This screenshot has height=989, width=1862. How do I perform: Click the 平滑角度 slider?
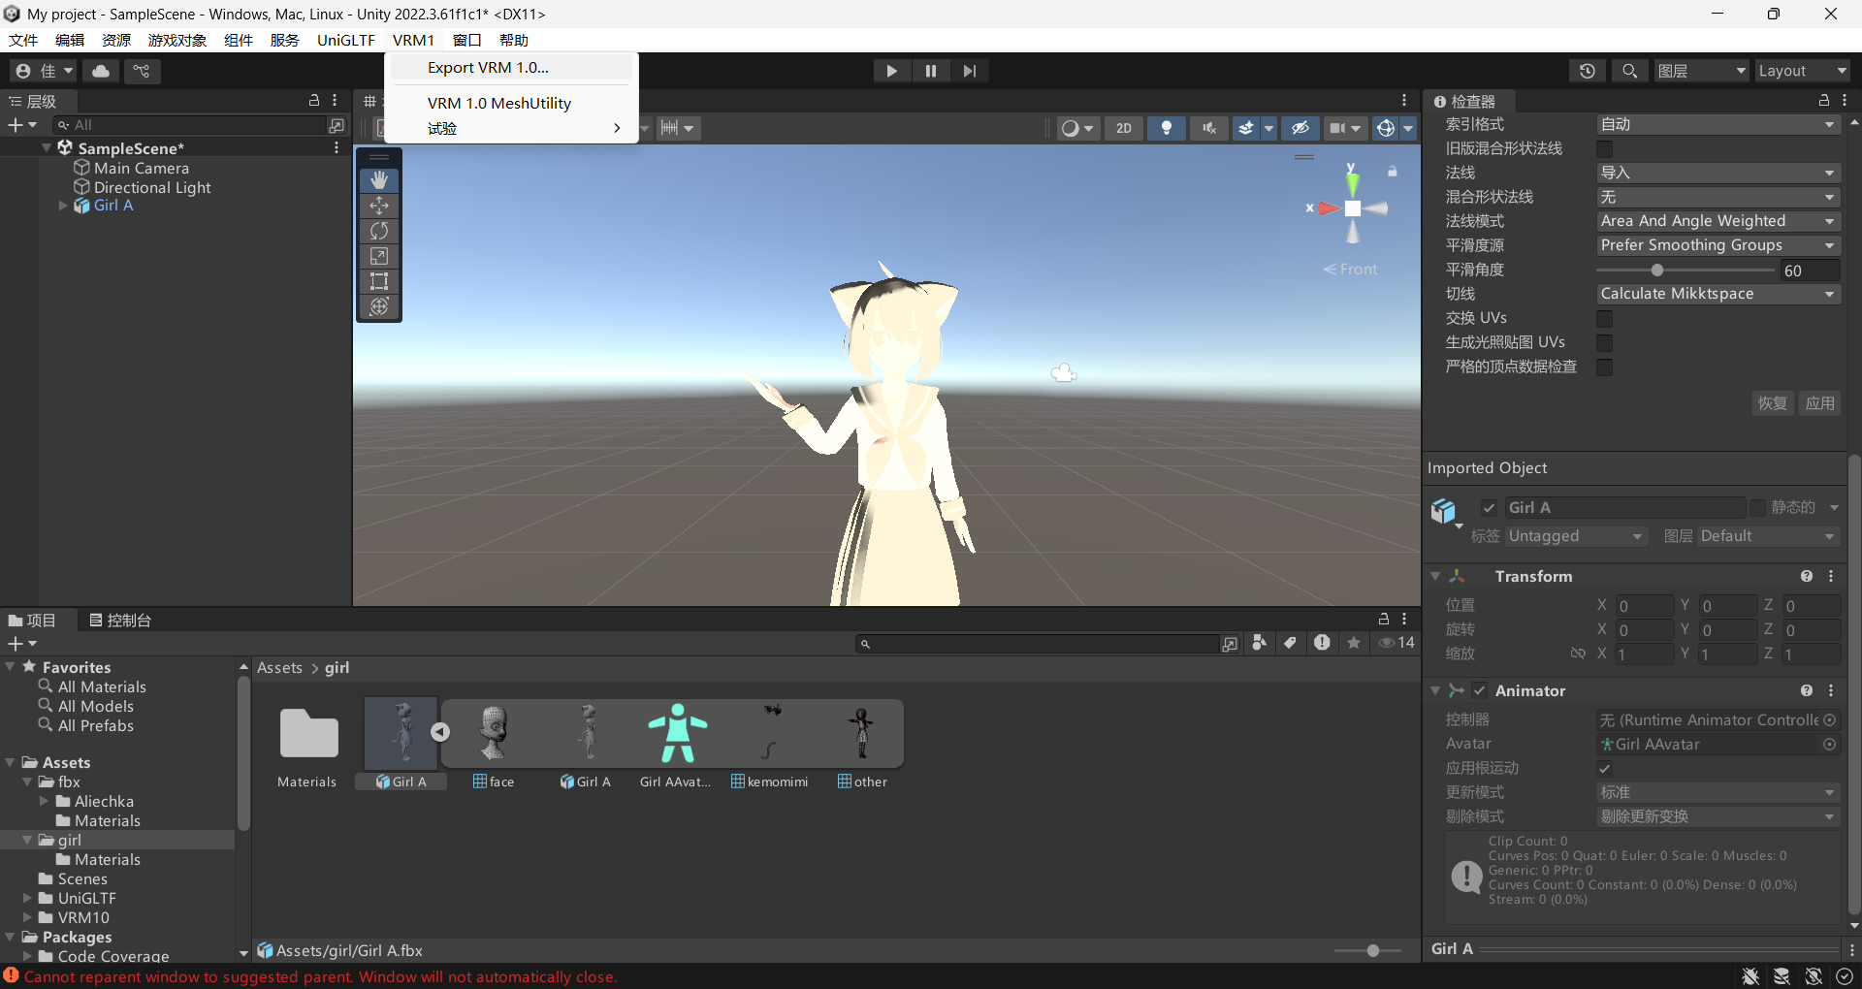coord(1685,271)
